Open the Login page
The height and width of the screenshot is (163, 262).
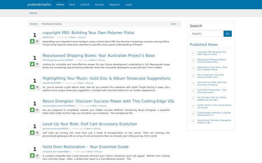[x=129, y=4]
